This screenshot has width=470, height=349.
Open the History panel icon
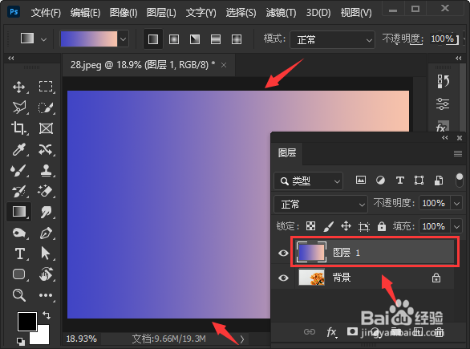(x=443, y=81)
